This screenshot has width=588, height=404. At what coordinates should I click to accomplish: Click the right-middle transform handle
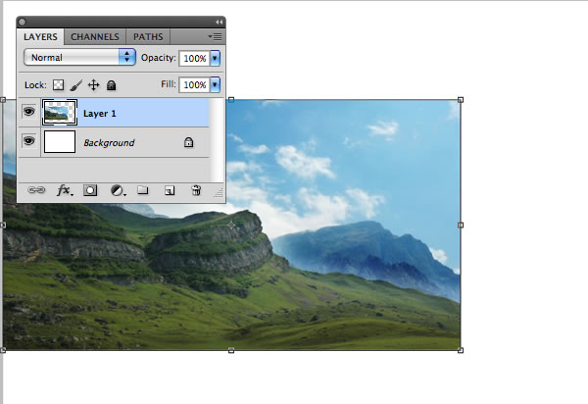pyautogui.click(x=461, y=226)
